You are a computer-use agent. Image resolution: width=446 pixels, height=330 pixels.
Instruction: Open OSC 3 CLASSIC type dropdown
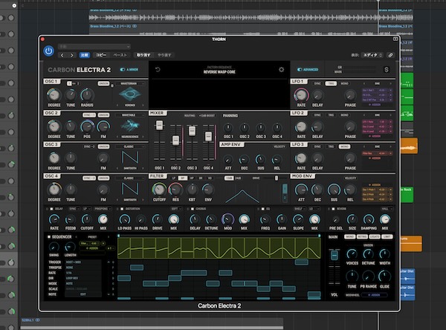(129, 146)
